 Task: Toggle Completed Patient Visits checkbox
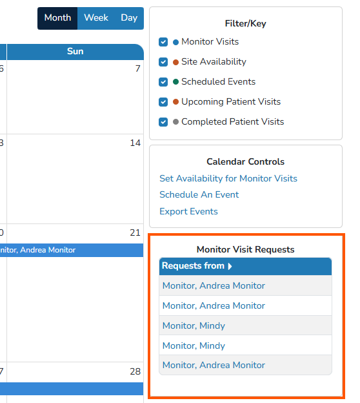click(x=163, y=122)
